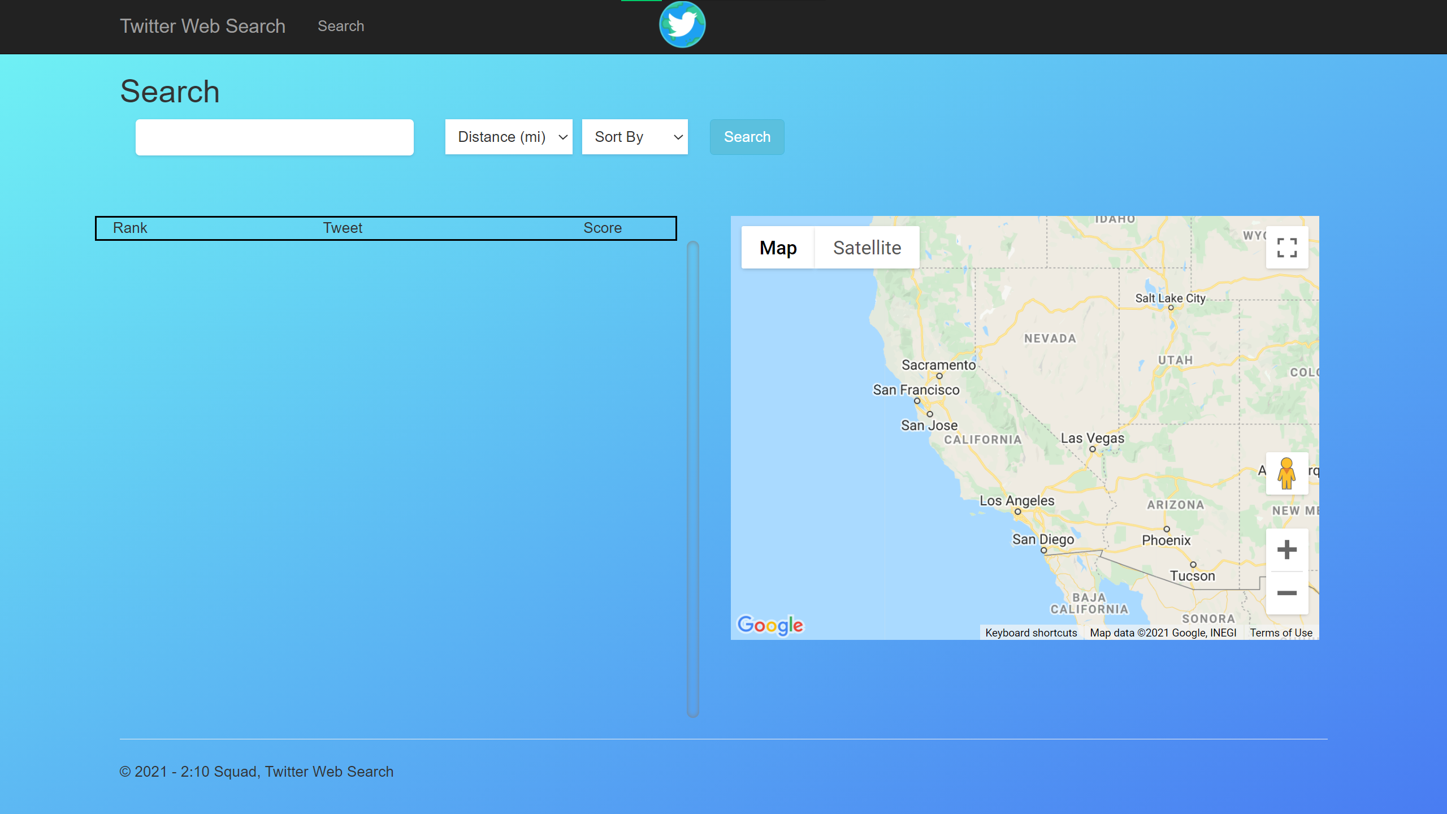1447x814 pixels.
Task: Zoom out the map with minus
Action: click(x=1286, y=593)
